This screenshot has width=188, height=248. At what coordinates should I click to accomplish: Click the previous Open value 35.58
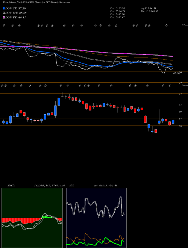121,8
